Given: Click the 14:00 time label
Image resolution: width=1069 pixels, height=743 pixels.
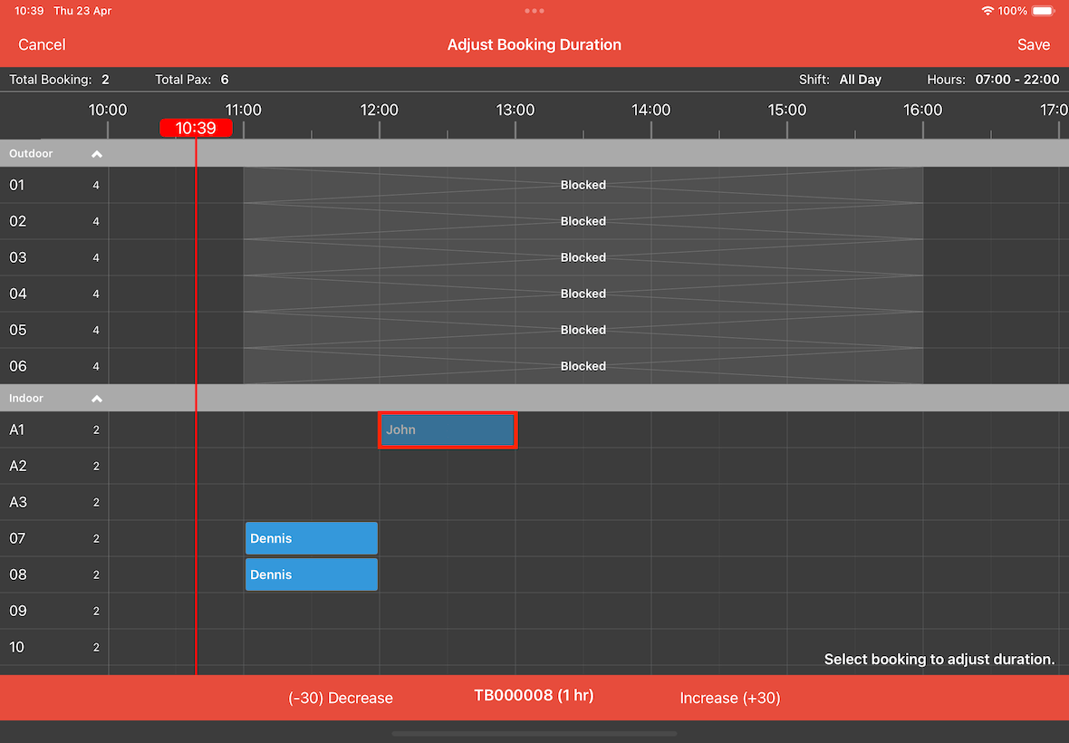Looking at the screenshot, I should pyautogui.click(x=651, y=110).
